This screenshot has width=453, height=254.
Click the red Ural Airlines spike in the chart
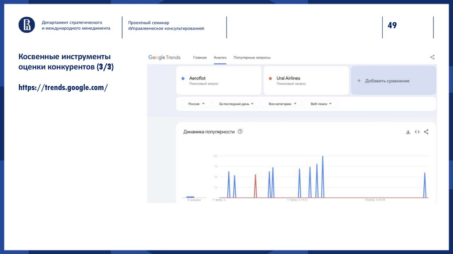[255, 186]
